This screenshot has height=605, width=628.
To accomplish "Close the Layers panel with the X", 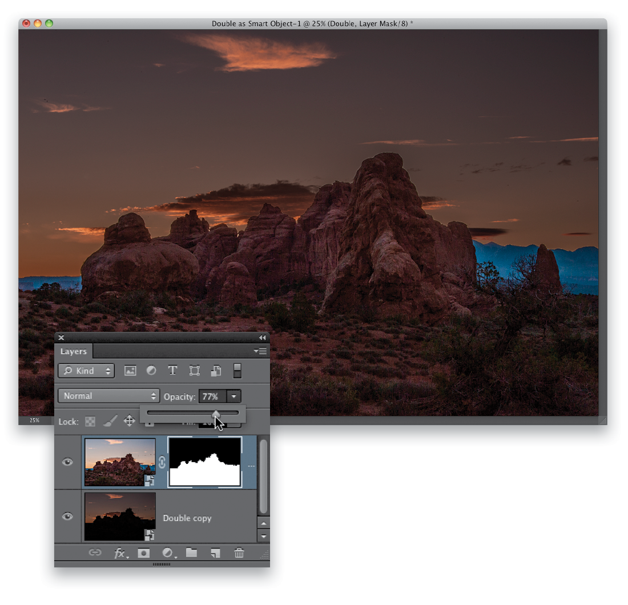I will [x=61, y=338].
